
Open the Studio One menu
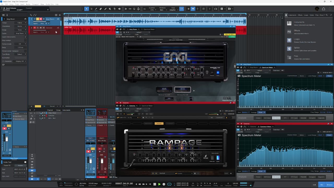point(50,4)
